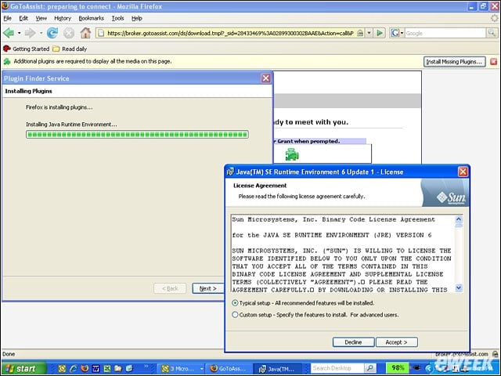Click Install Missing Plugins button
Image resolution: width=501 pixels, height=376 pixels.
point(454,62)
